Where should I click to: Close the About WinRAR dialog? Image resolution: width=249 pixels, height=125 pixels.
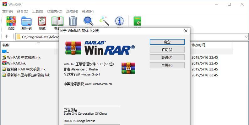click(186, 31)
